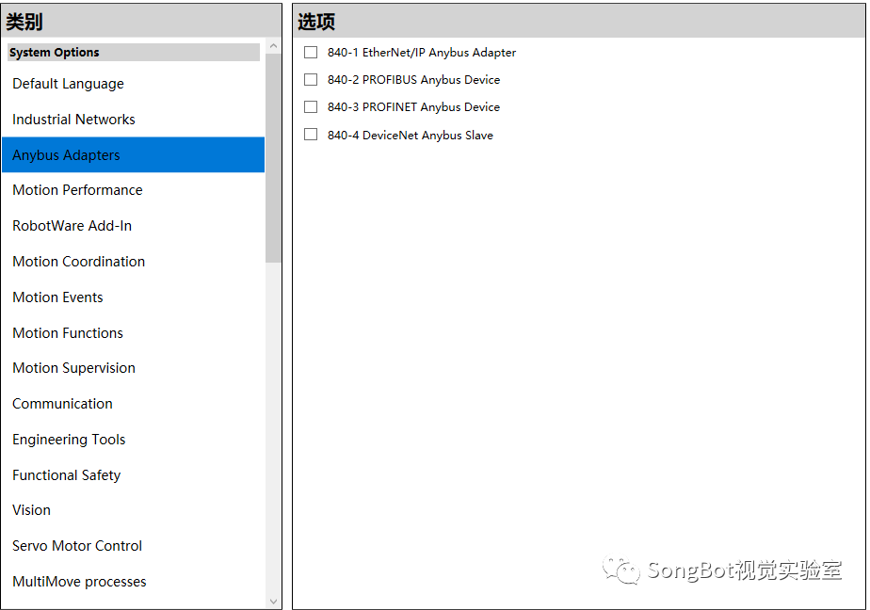Open the Communication category
The image size is (870, 610).
click(x=133, y=404)
